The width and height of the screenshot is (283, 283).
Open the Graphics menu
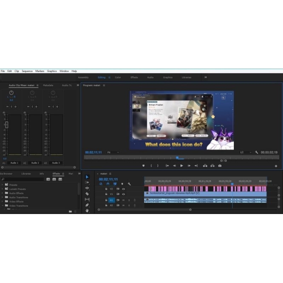52,71
